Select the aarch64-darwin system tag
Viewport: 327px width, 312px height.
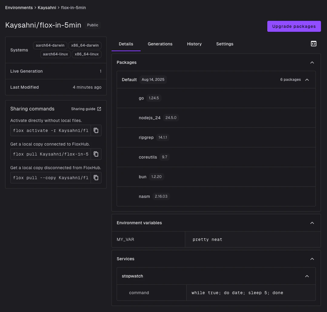pyautogui.click(x=50, y=45)
